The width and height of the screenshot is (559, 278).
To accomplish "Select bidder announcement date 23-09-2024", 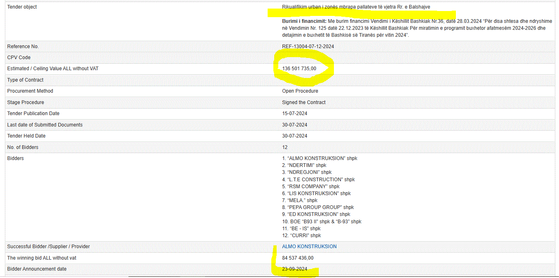I will 295,269.
